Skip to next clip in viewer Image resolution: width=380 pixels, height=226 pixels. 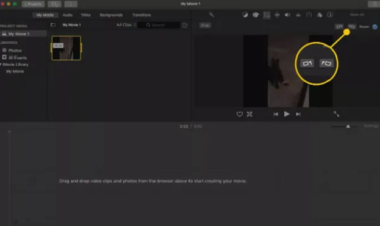[298, 114]
